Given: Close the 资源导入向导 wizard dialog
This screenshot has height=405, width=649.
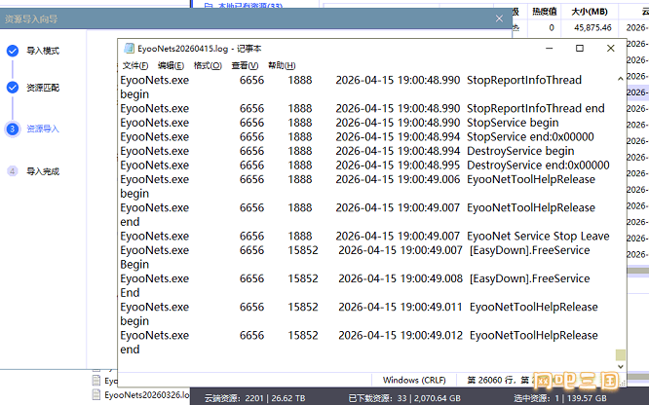Looking at the screenshot, I should 499,18.
